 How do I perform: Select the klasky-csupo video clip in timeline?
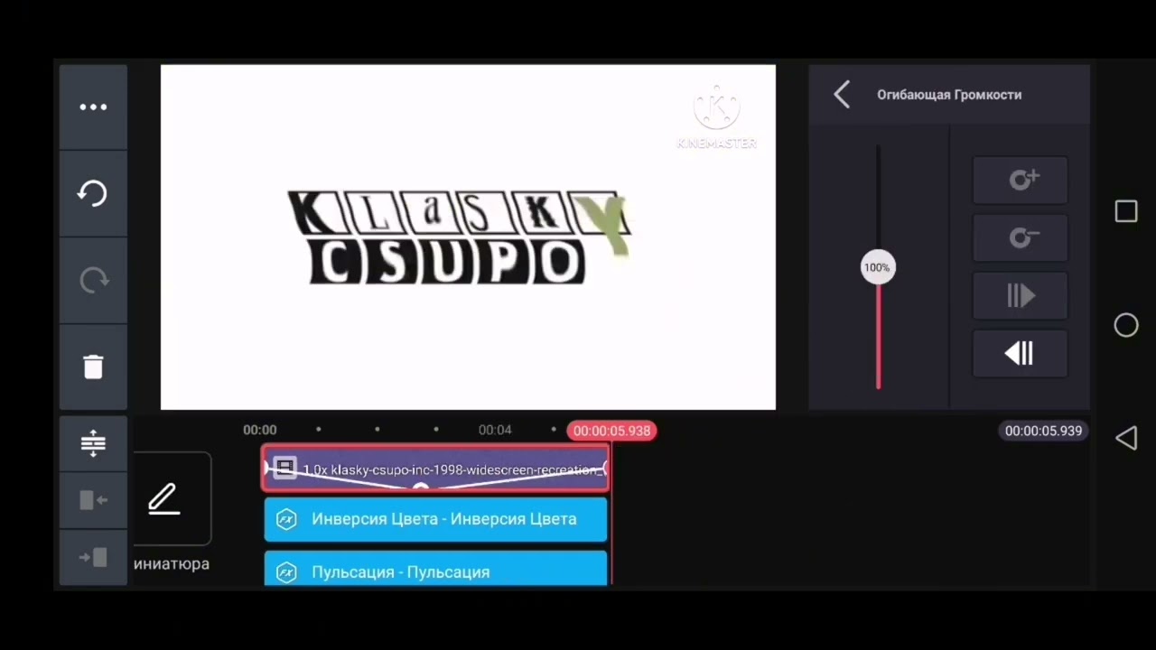point(435,469)
